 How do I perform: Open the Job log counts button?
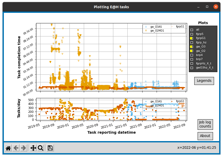(205, 124)
